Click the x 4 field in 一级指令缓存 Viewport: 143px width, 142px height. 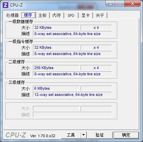pos(96,47)
